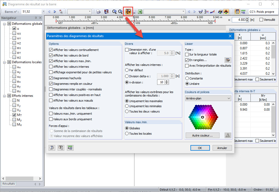Screen dimensions: 279x192
Task: Click the grayed font button beside Autre couleur
Action: (x=228, y=135)
